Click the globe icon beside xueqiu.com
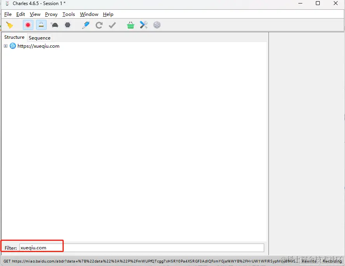This screenshot has height=266, width=345. [13, 46]
